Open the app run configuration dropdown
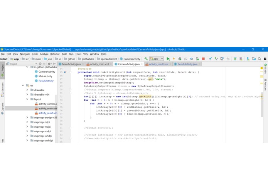 click(x=157, y=59)
